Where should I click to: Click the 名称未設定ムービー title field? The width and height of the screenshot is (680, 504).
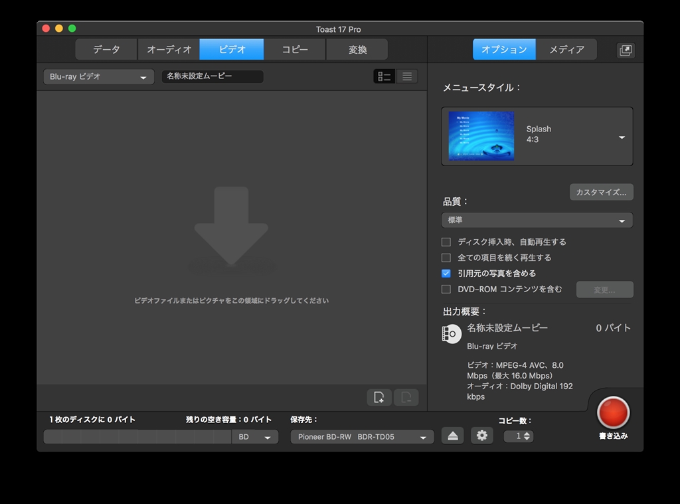(x=212, y=76)
